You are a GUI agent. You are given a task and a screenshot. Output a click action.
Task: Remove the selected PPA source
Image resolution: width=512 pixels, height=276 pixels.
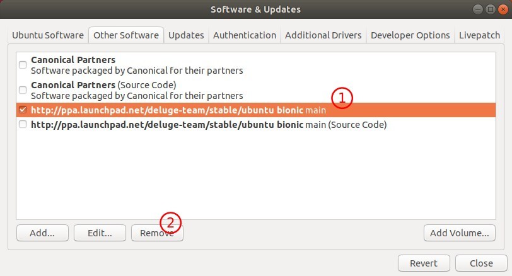pyautogui.click(x=157, y=233)
